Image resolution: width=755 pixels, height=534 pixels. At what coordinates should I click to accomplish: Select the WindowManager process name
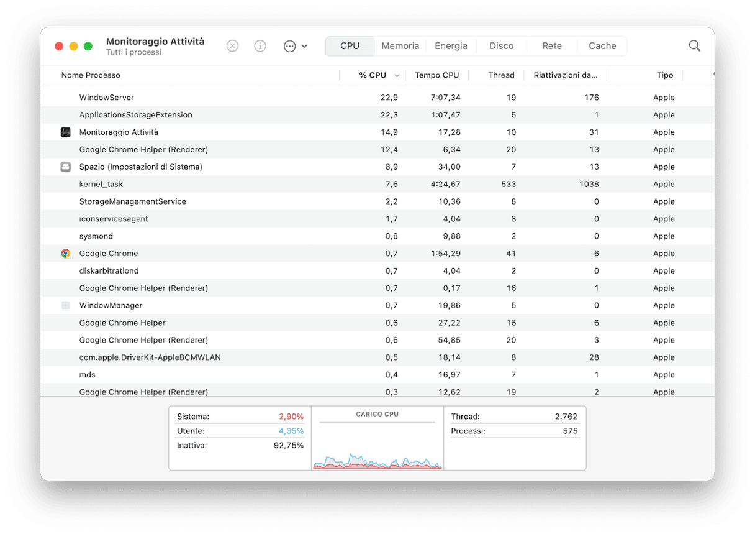pos(111,306)
